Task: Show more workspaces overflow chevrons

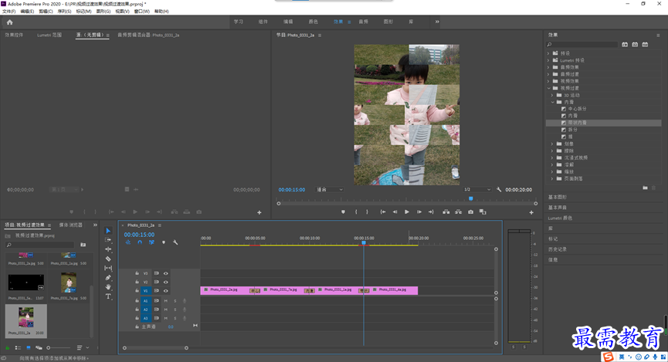Action: [x=437, y=22]
